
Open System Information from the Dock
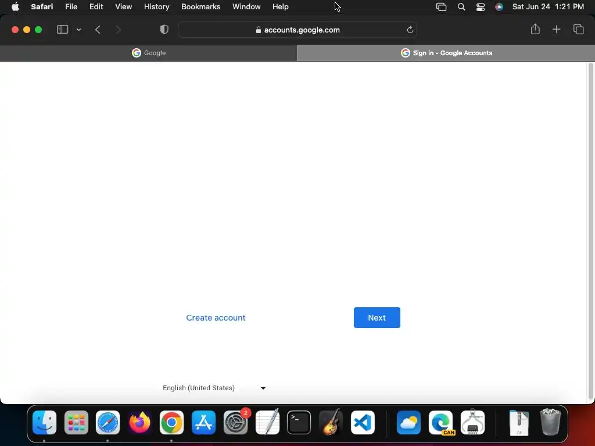click(472, 422)
